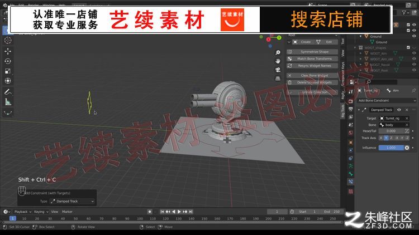Collapse the Ground collection
This screenshot has height=235, width=419.
click(x=361, y=36)
